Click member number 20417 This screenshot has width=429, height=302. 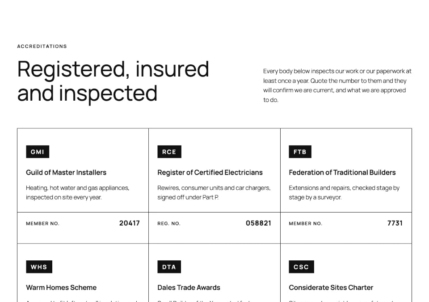point(130,223)
